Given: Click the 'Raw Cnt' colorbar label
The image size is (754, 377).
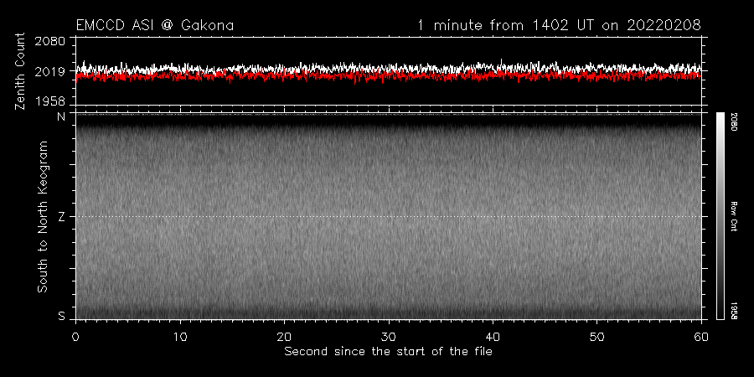Looking at the screenshot, I should tap(734, 216).
